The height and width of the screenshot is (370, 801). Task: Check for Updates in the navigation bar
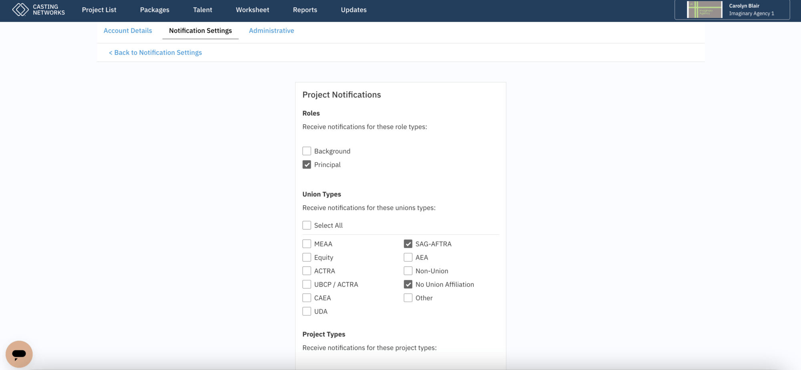[x=353, y=10]
